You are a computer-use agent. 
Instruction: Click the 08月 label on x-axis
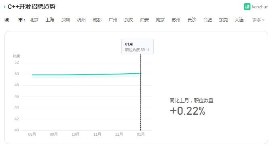(x=32, y=134)
